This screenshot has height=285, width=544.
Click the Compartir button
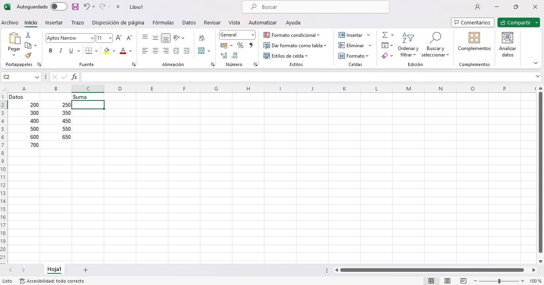515,23
